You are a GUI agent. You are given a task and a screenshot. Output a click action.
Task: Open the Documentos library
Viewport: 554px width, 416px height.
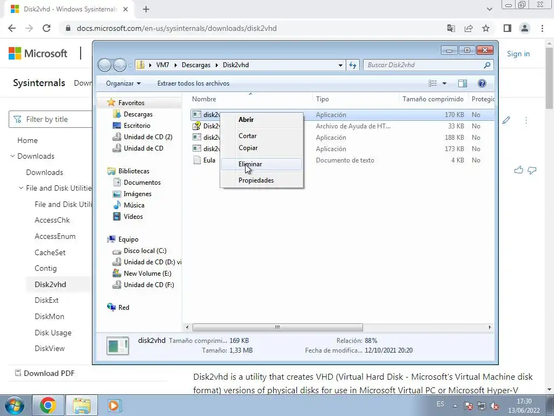(x=142, y=183)
